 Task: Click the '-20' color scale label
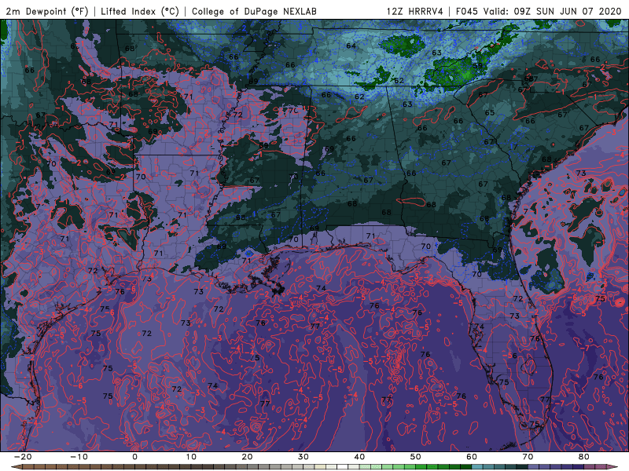[x=23, y=457]
